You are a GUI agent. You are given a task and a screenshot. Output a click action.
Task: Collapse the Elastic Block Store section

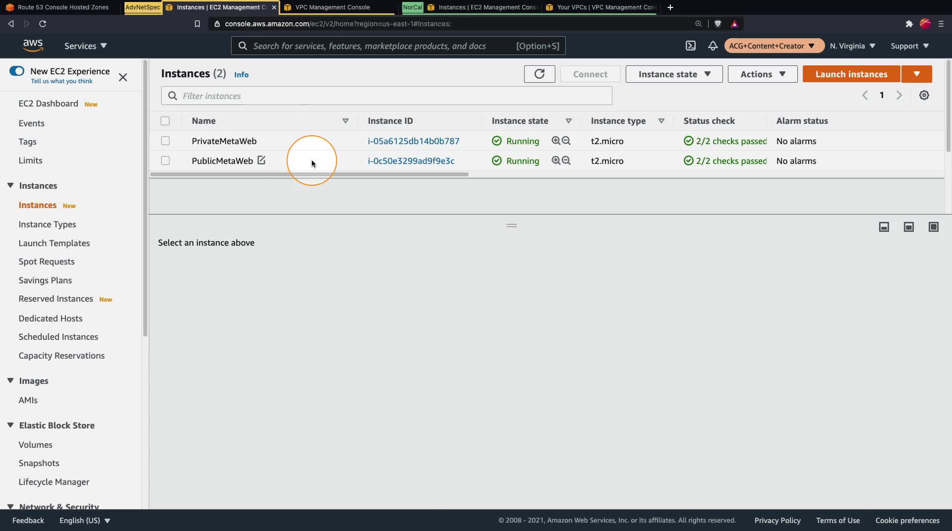click(10, 425)
